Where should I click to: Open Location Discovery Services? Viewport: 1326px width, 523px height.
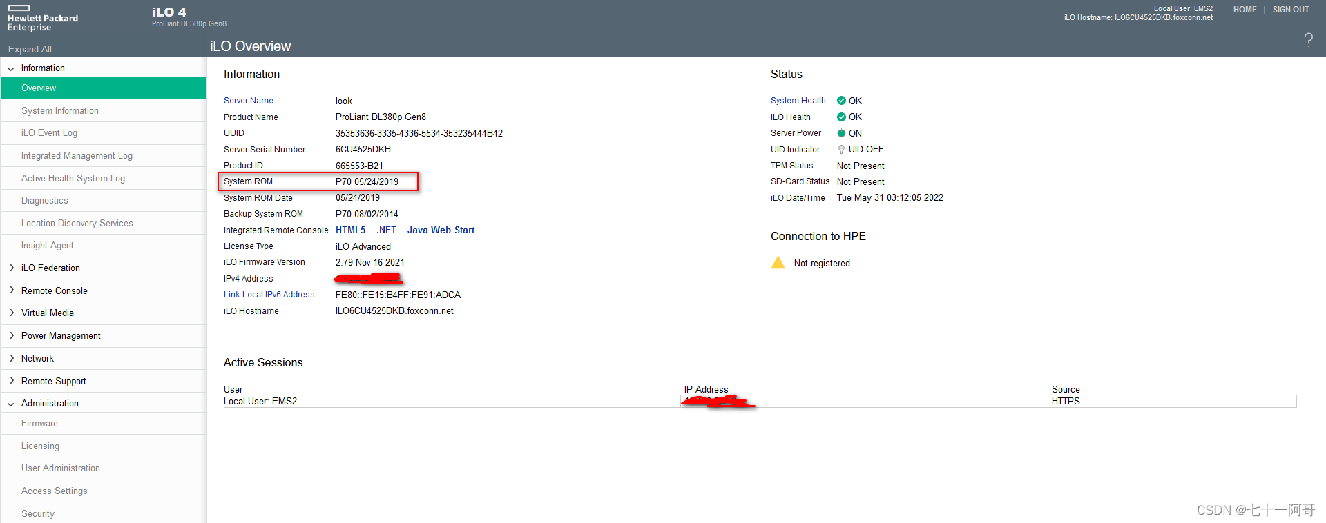point(104,224)
